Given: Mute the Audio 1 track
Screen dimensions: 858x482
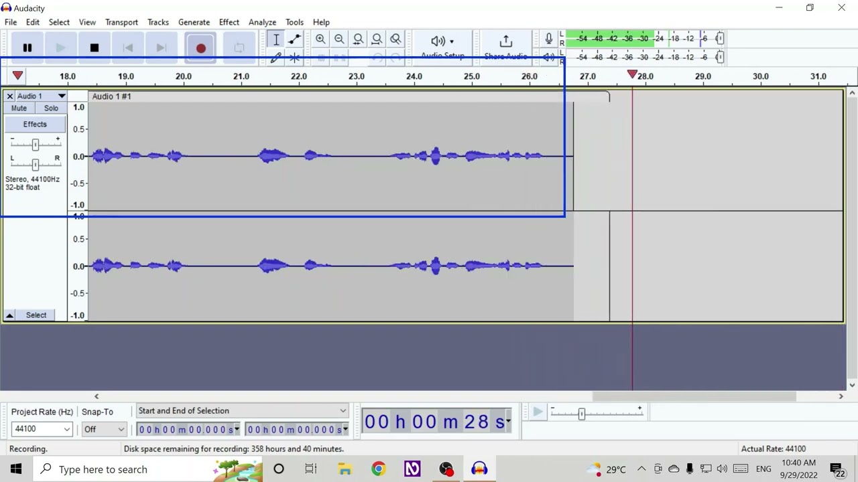Looking at the screenshot, I should tap(19, 108).
